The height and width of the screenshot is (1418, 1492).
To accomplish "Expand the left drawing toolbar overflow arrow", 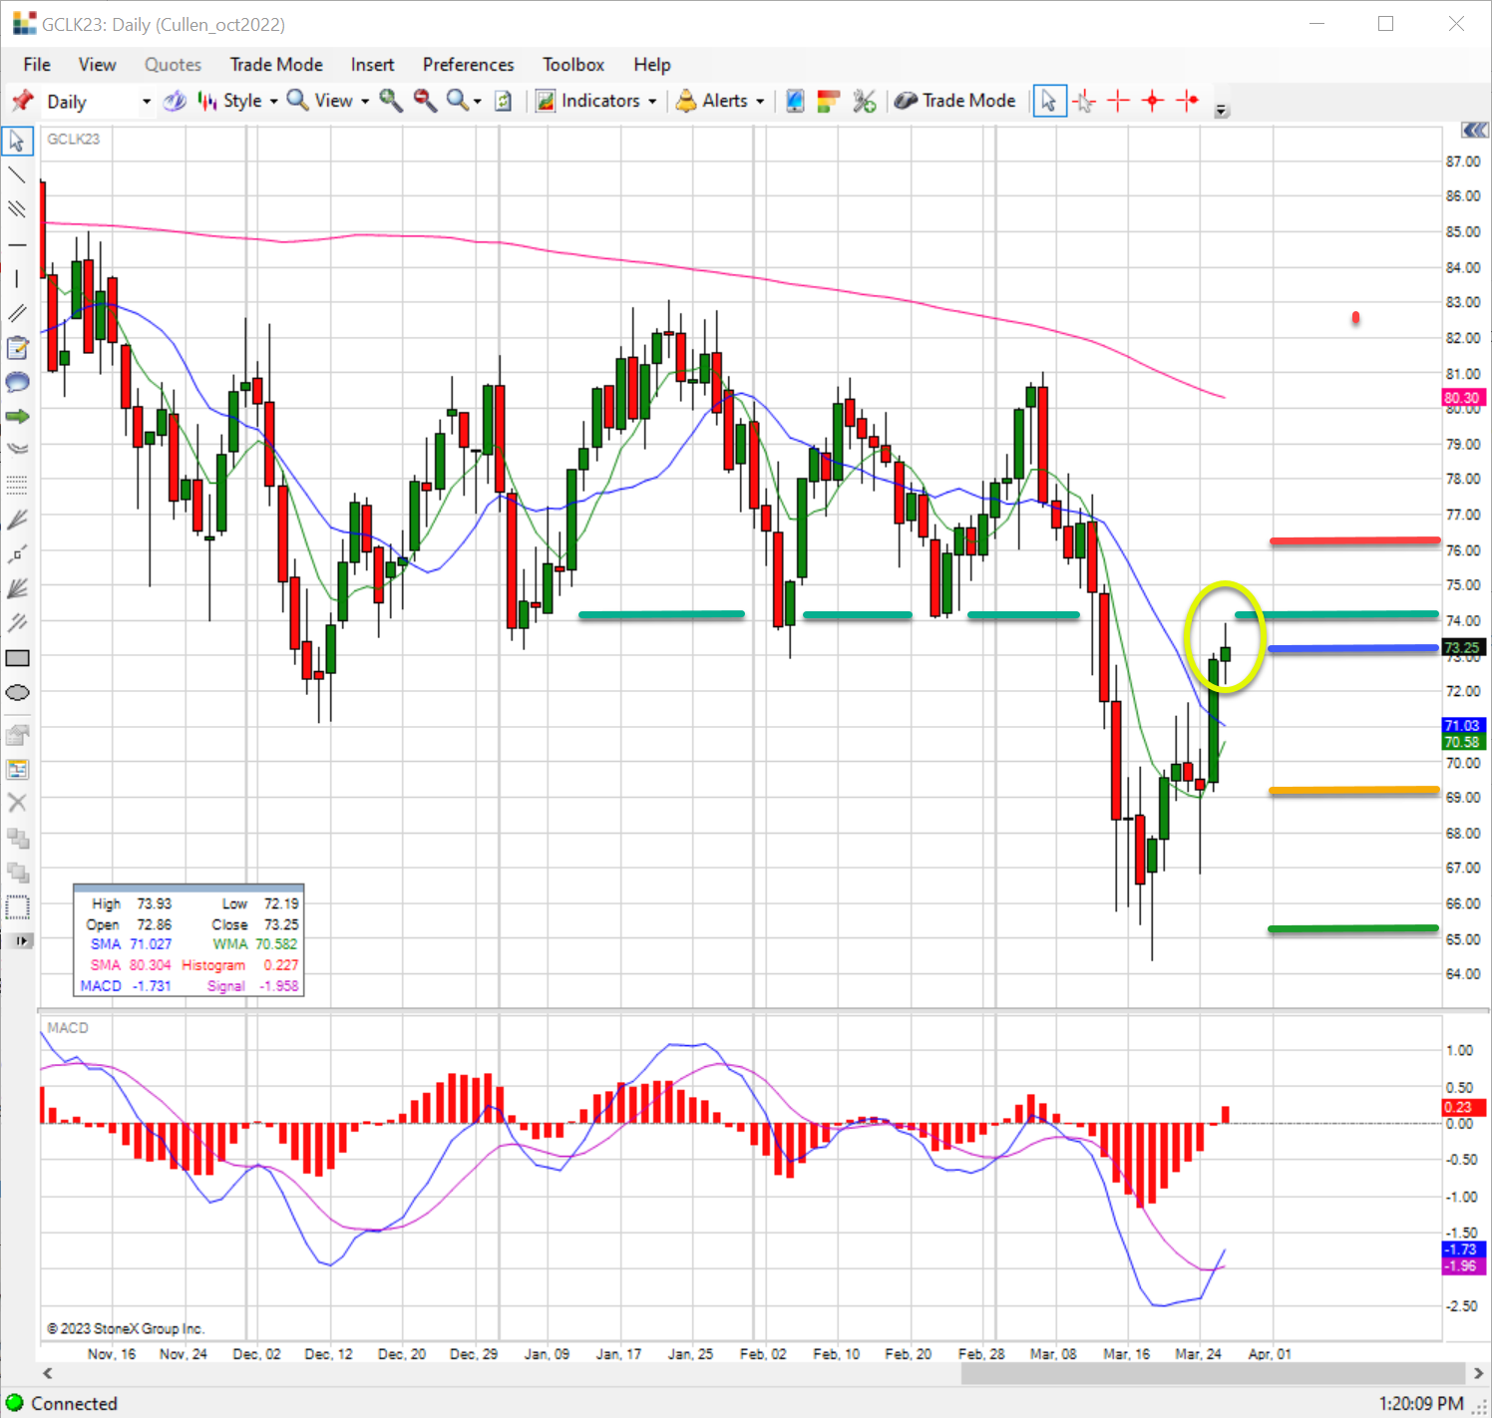I will coord(21,940).
